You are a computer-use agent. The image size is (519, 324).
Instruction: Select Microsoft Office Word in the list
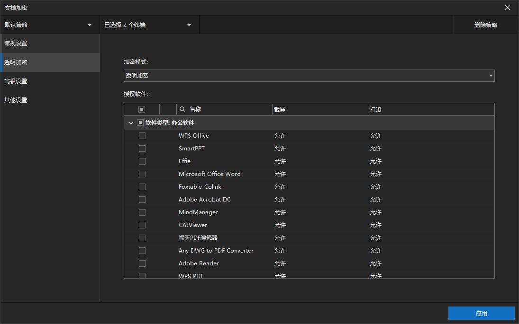(x=209, y=174)
